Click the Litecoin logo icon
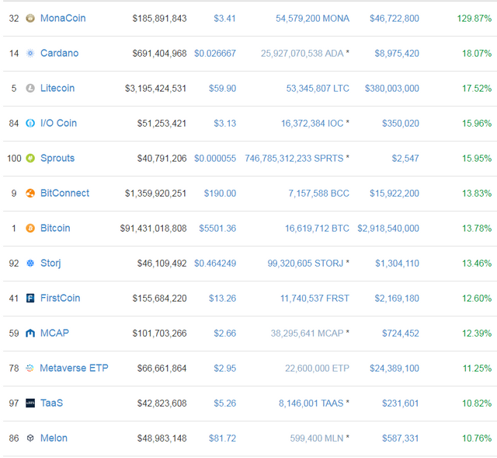Image resolution: width=497 pixels, height=458 pixels. click(x=30, y=88)
